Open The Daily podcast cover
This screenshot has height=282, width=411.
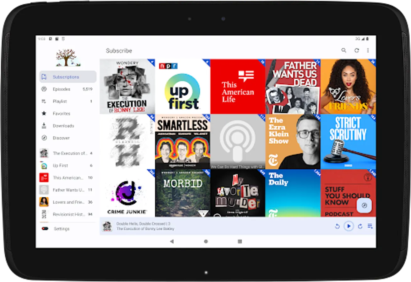pyautogui.click(x=293, y=193)
